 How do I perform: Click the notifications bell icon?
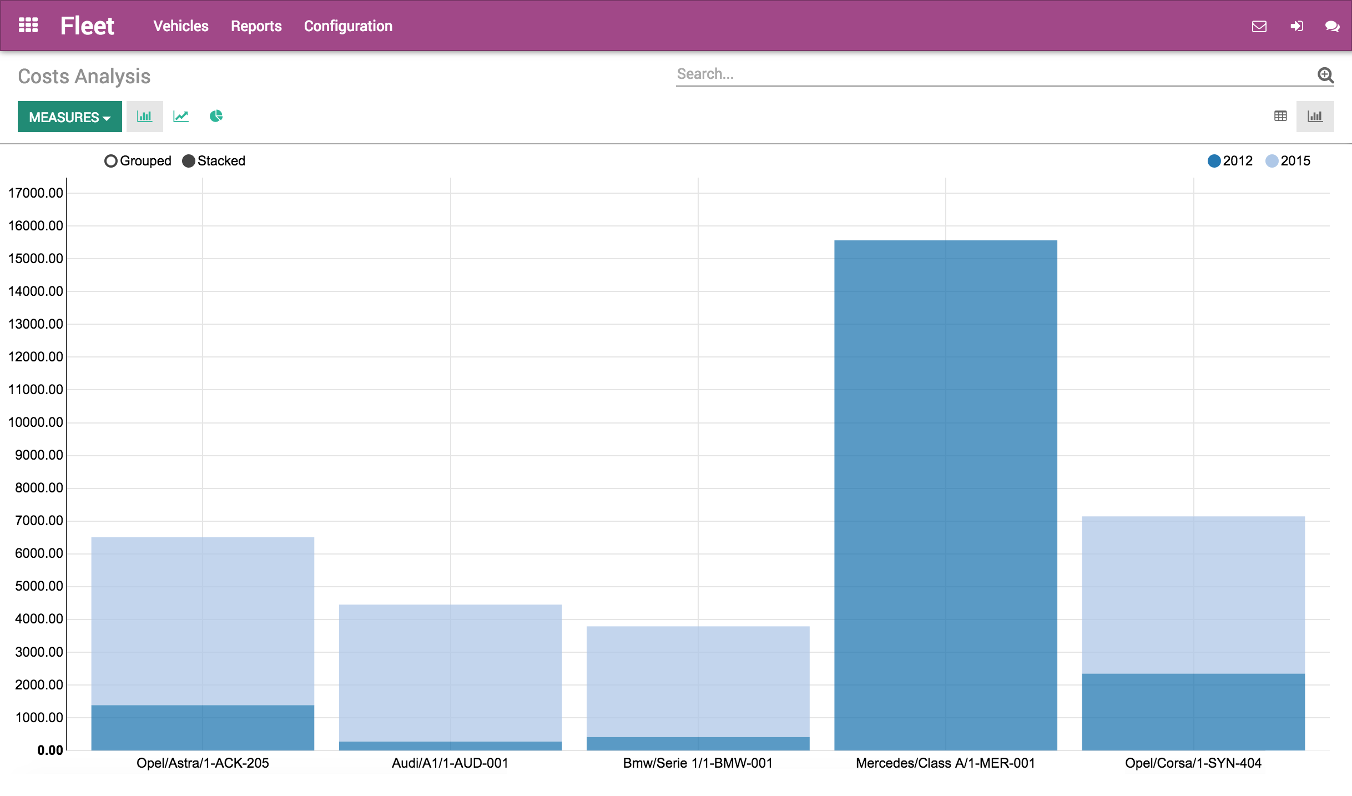[1260, 26]
